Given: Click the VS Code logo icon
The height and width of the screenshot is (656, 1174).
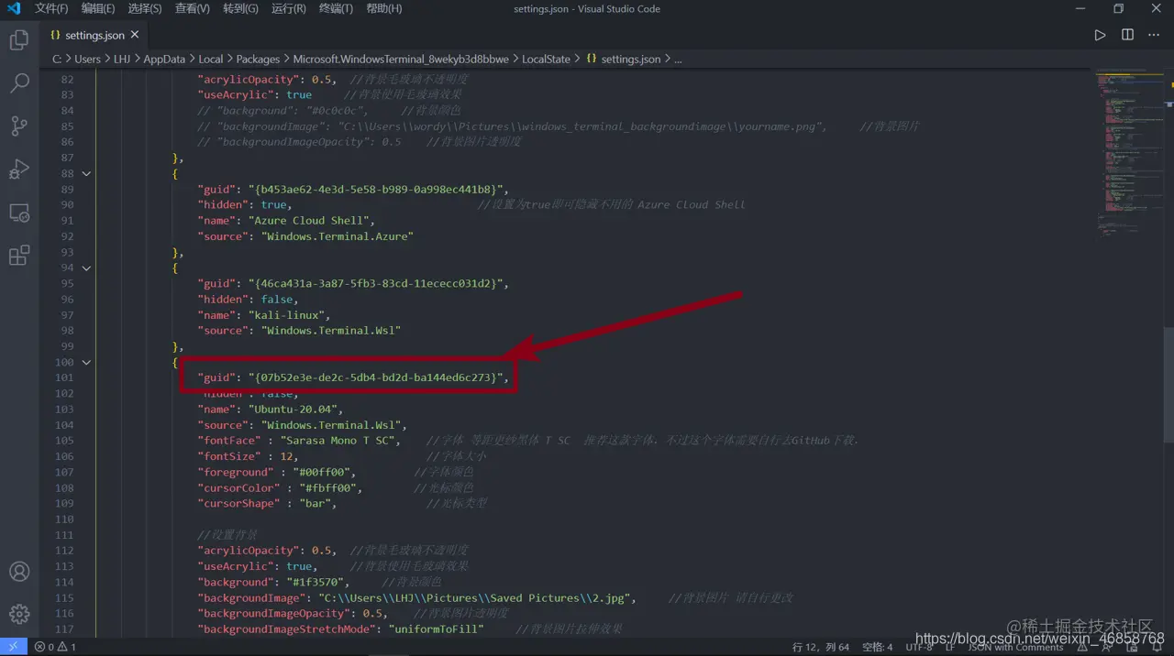Looking at the screenshot, I should point(14,8).
